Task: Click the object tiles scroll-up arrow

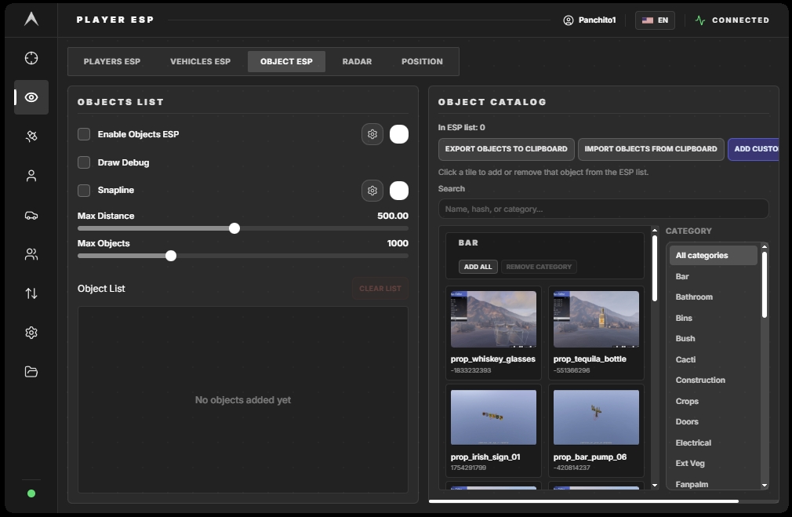Action: 655,231
